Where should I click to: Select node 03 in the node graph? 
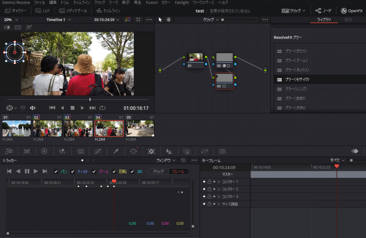pyautogui.click(x=224, y=81)
